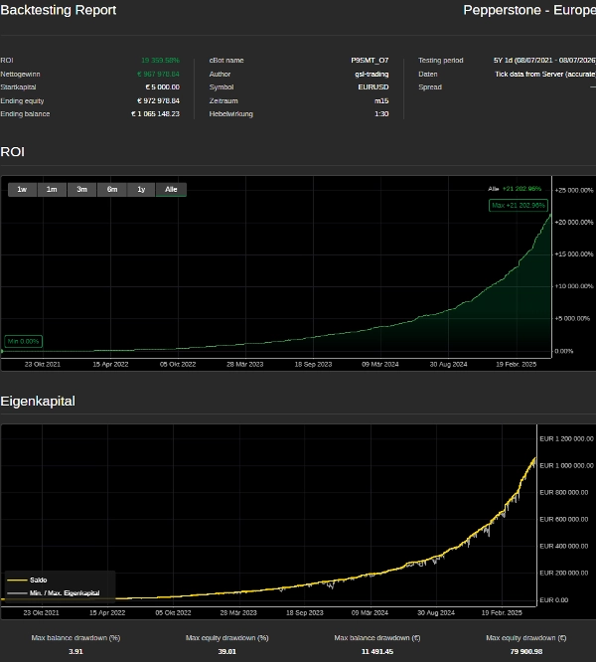Screen dimensions: 596x662
Task: Click the Eigenkapital section heading
Action: 38,402
